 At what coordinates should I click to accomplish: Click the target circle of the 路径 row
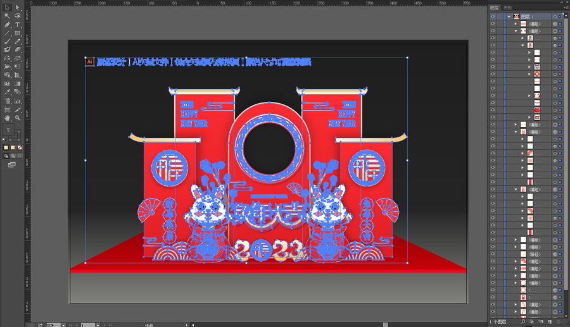tap(555, 254)
